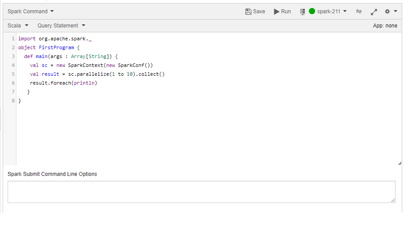
Task: Click the fsp icon in toolbar
Action: (x=359, y=11)
